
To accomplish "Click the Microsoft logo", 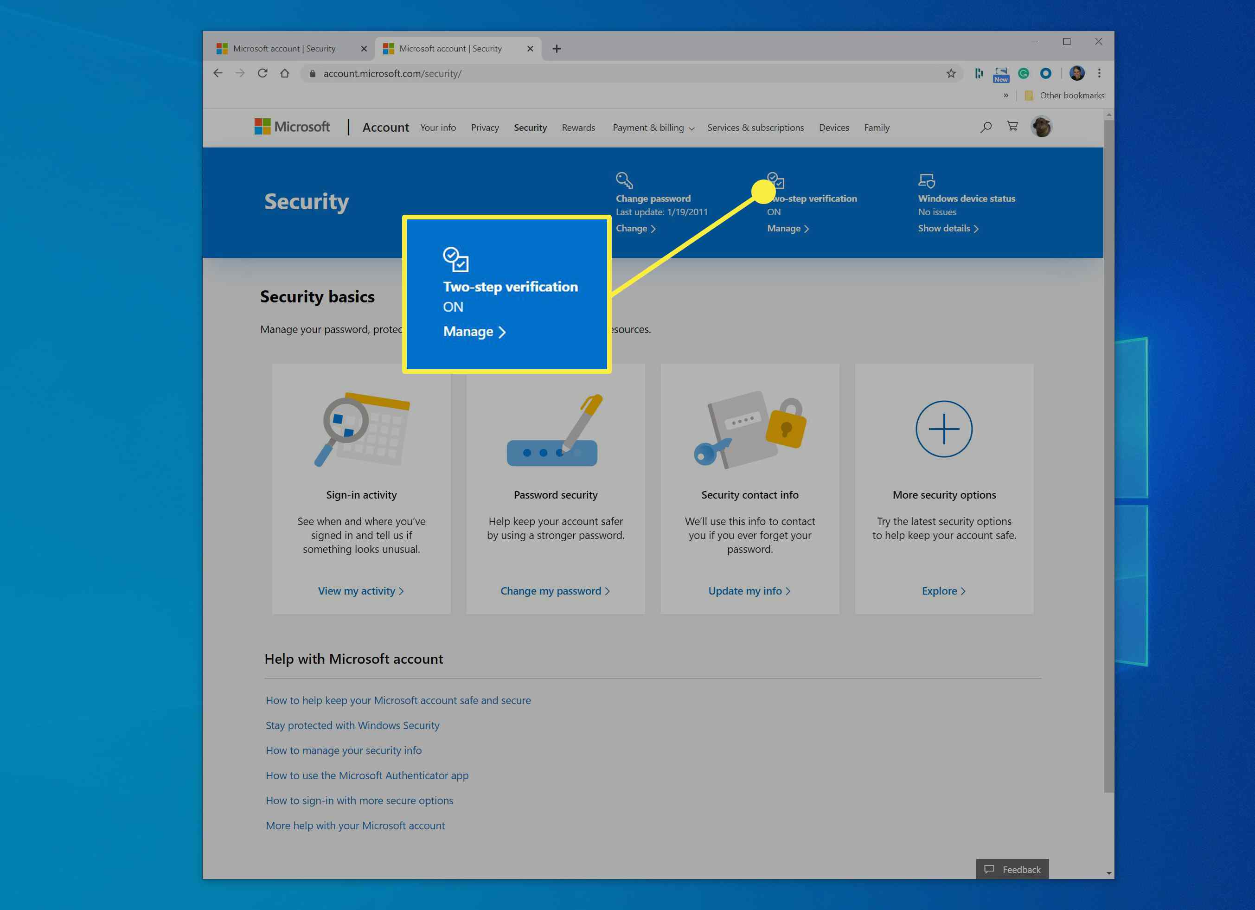I will [292, 127].
